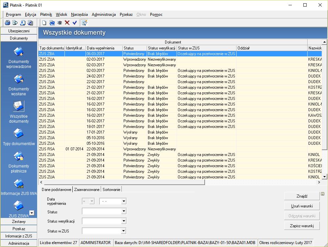Click the Zapisz warunki button
Screen dimensions: 328x247
302,226
